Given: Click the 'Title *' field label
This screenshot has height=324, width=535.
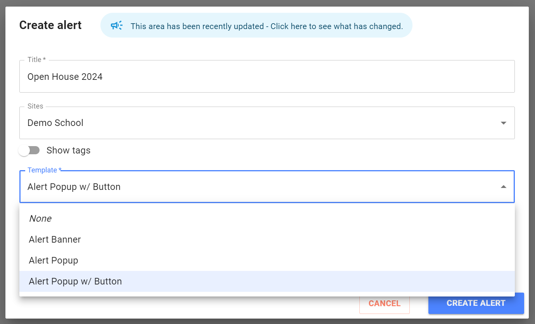Looking at the screenshot, I should pyautogui.click(x=36, y=60).
